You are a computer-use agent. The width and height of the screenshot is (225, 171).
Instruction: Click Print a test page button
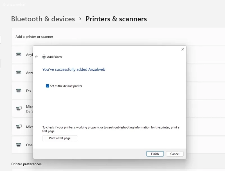tap(60, 138)
